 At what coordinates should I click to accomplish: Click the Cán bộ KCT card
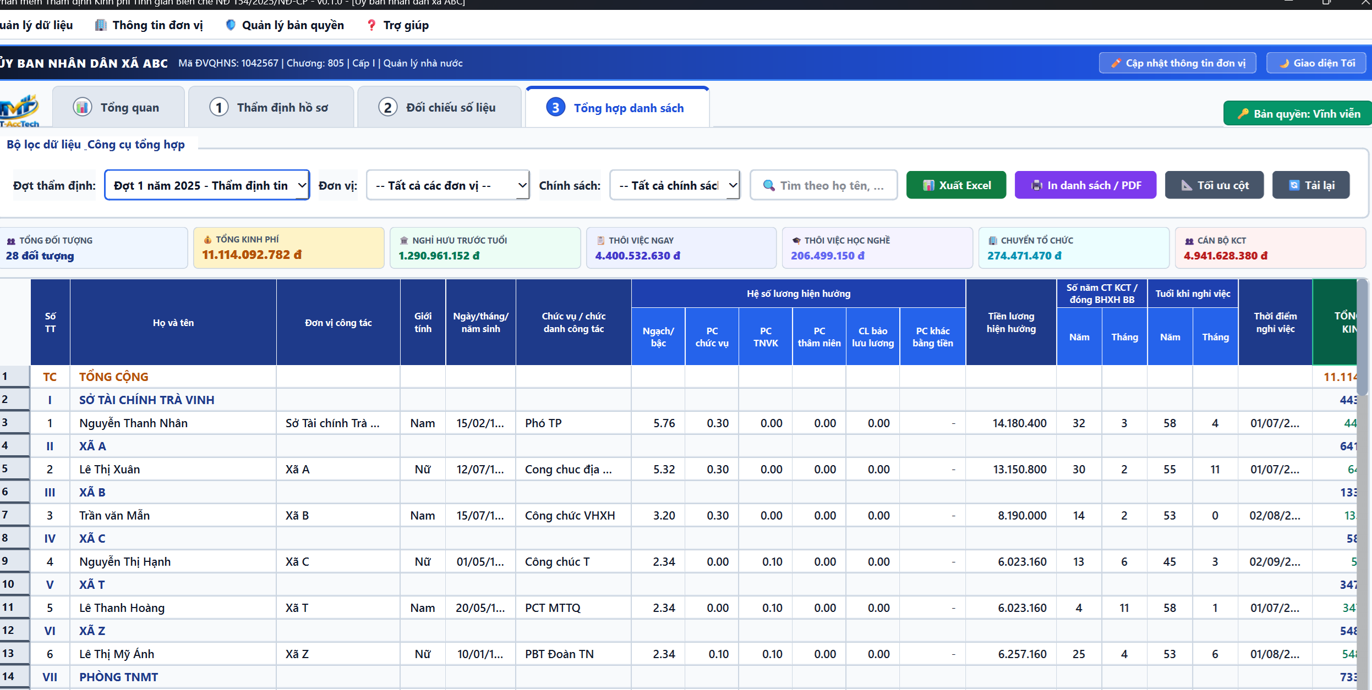(1271, 248)
